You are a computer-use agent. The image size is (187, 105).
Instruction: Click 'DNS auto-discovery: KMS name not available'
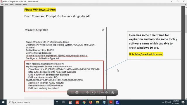(52, 72)
